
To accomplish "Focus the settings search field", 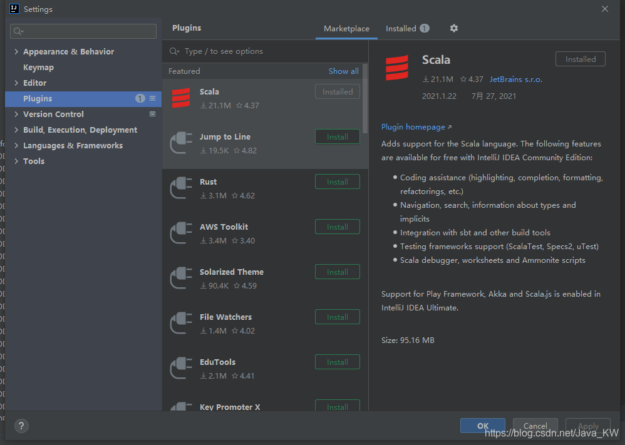I will point(83,31).
